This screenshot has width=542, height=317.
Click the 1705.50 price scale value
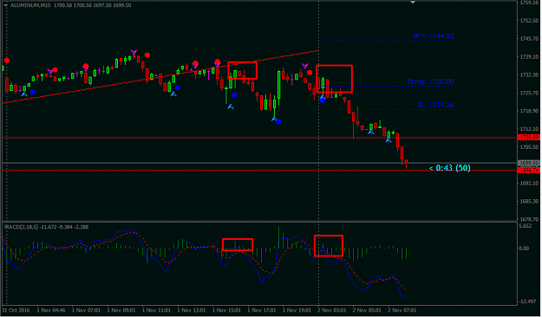(529, 146)
